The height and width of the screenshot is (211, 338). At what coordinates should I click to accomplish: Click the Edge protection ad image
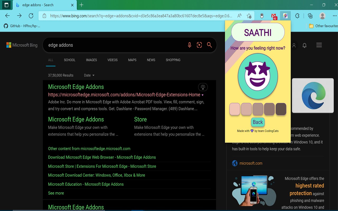254,191
